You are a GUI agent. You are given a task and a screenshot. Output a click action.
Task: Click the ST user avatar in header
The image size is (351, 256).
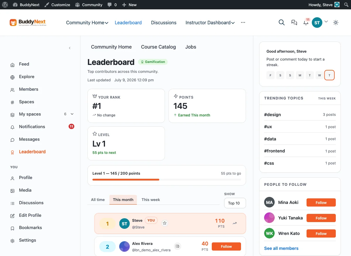pyautogui.click(x=317, y=23)
